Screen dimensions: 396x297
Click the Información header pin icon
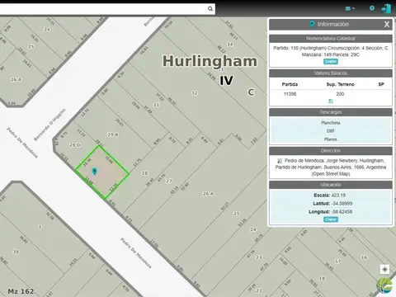312,24
